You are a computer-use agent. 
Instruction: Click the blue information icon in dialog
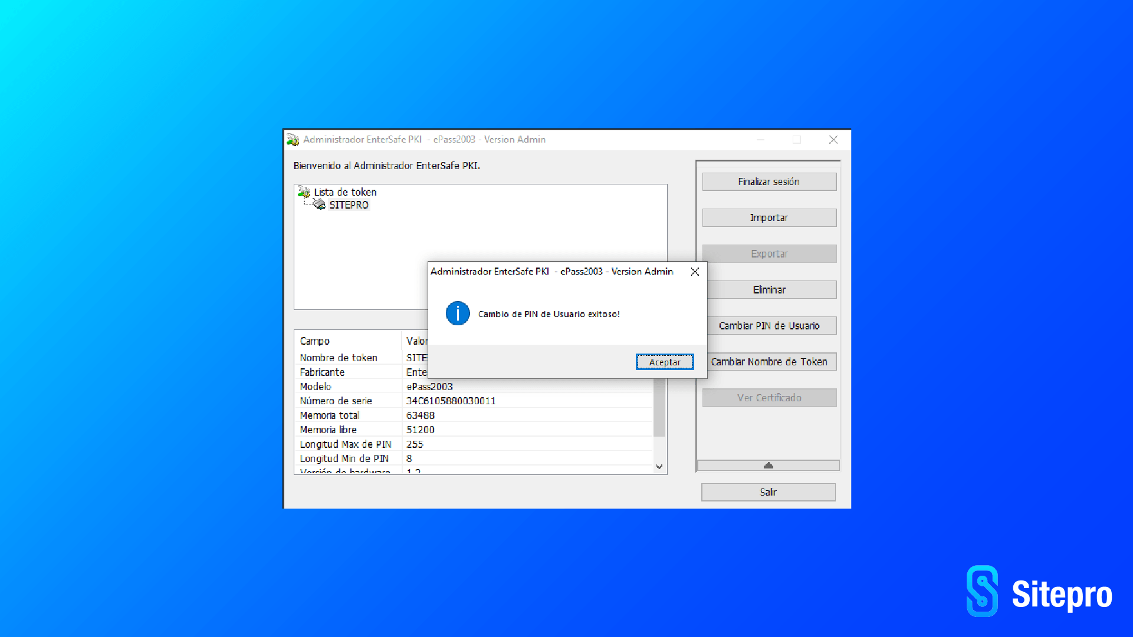(x=458, y=313)
